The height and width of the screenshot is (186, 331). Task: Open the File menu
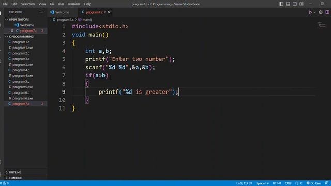(5, 4)
